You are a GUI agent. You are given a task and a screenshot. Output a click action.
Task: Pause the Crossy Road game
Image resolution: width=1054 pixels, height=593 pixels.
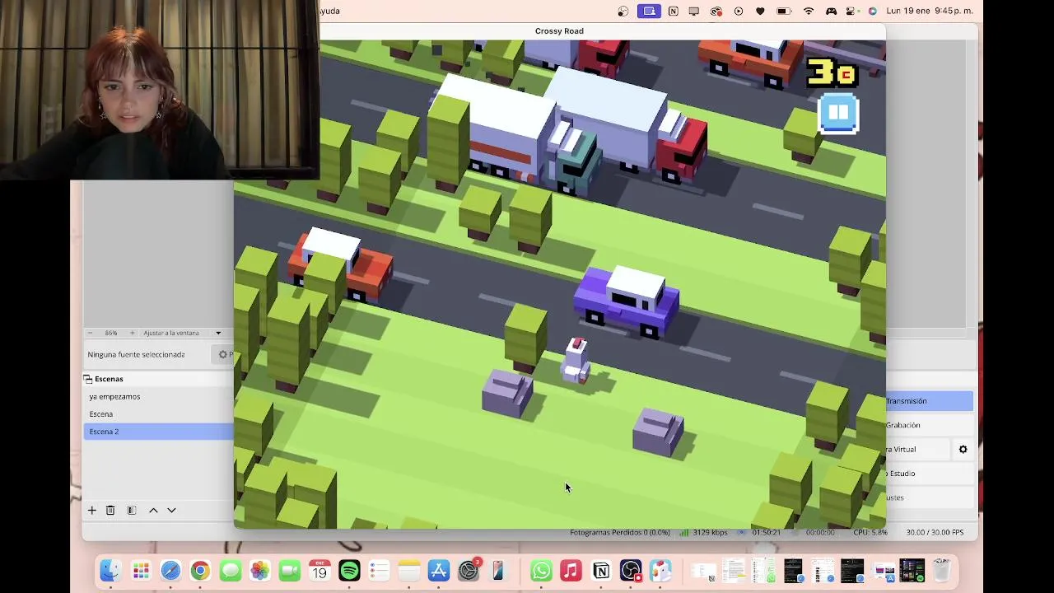tap(838, 113)
